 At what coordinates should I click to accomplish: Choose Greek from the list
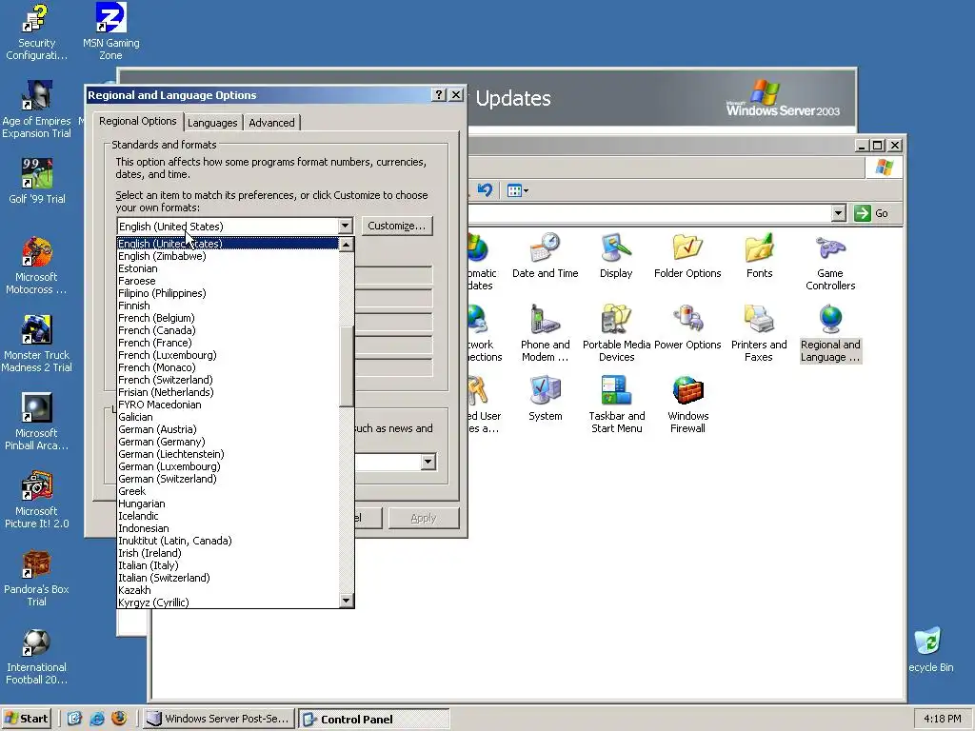(228, 491)
